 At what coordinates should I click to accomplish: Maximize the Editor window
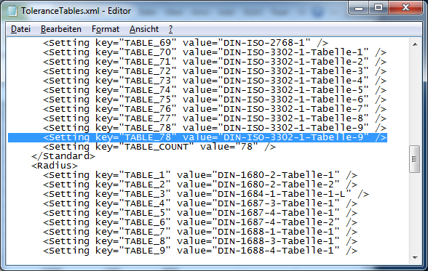(379, 7)
